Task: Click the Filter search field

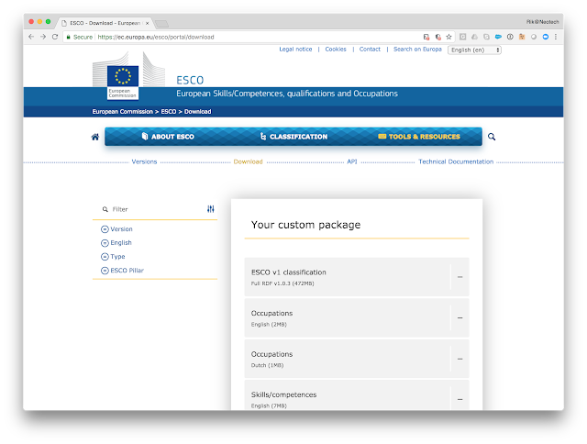Action: point(153,209)
